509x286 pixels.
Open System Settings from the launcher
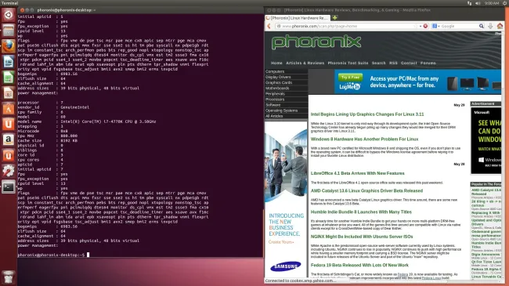click(9, 171)
